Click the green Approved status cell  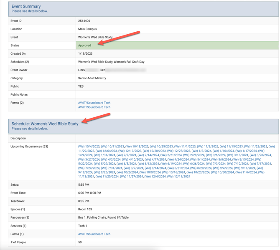[x=177, y=45]
